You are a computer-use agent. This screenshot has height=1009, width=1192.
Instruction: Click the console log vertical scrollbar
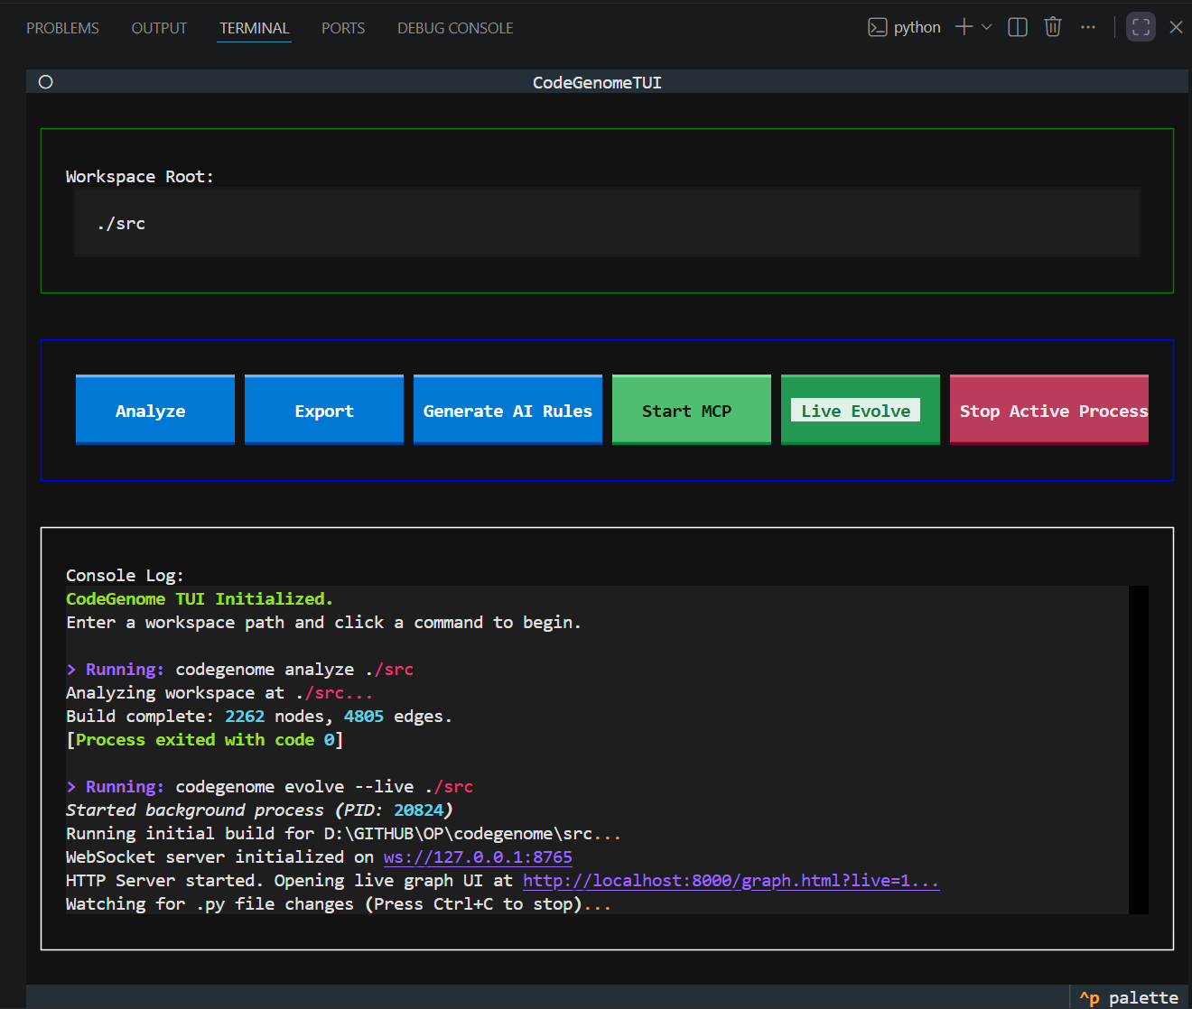[1139, 750]
